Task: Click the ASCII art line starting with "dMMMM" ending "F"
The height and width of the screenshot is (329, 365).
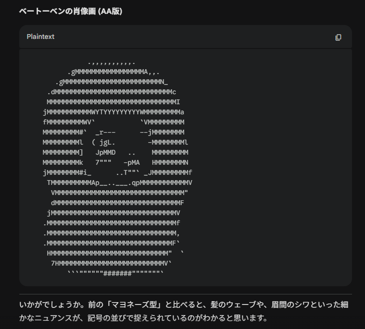Action: pos(117,203)
